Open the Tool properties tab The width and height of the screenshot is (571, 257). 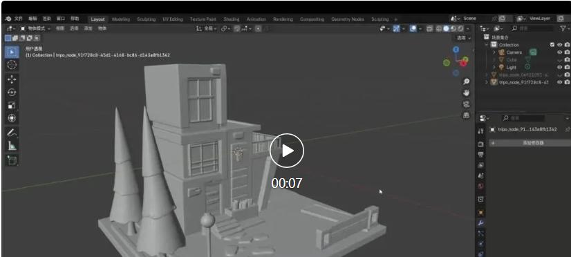480,131
